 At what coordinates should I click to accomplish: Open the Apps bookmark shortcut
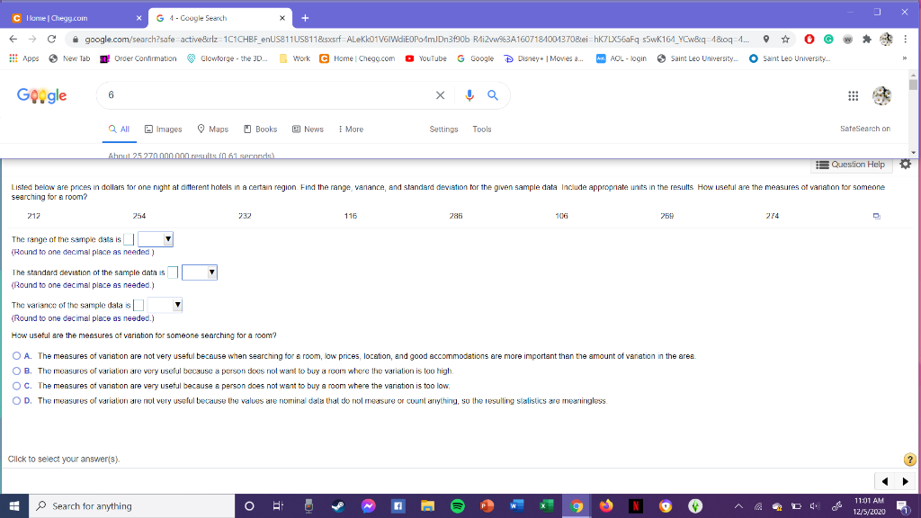click(24, 58)
